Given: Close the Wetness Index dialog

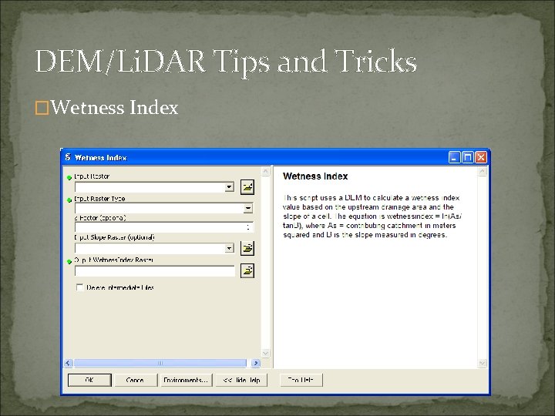Looking at the screenshot, I should 481,157.
